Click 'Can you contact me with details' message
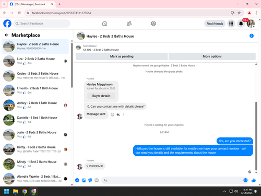The height and width of the screenshot is (196, 261). pyautogui.click(x=115, y=107)
